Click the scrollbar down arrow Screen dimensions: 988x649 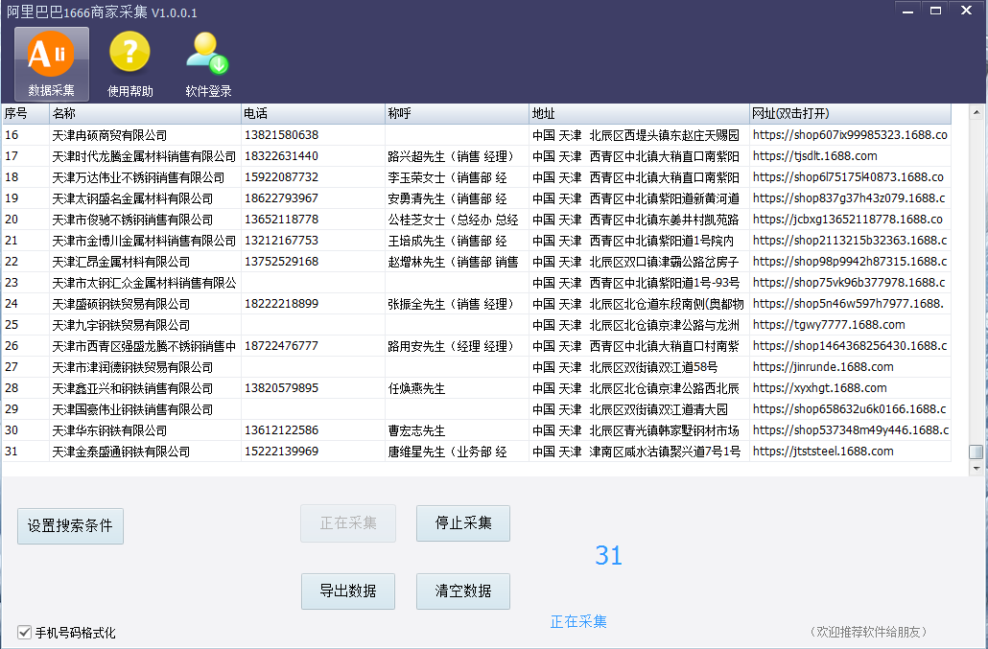[976, 468]
